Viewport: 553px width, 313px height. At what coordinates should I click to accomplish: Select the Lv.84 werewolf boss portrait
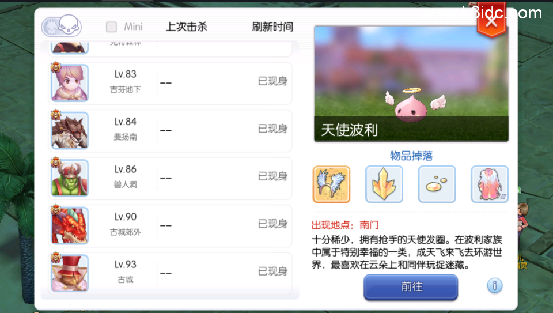[x=70, y=131]
